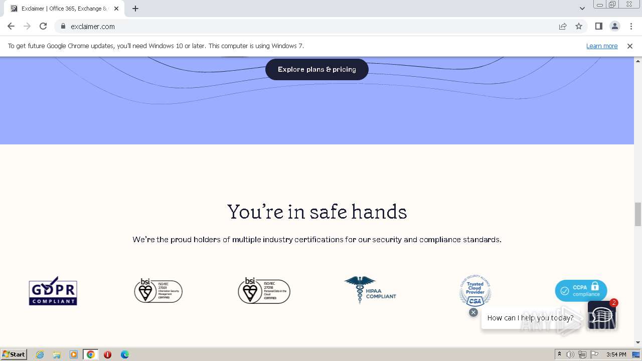Open Windows Media Player from taskbar
The height and width of the screenshot is (361, 642).
[x=74, y=354]
